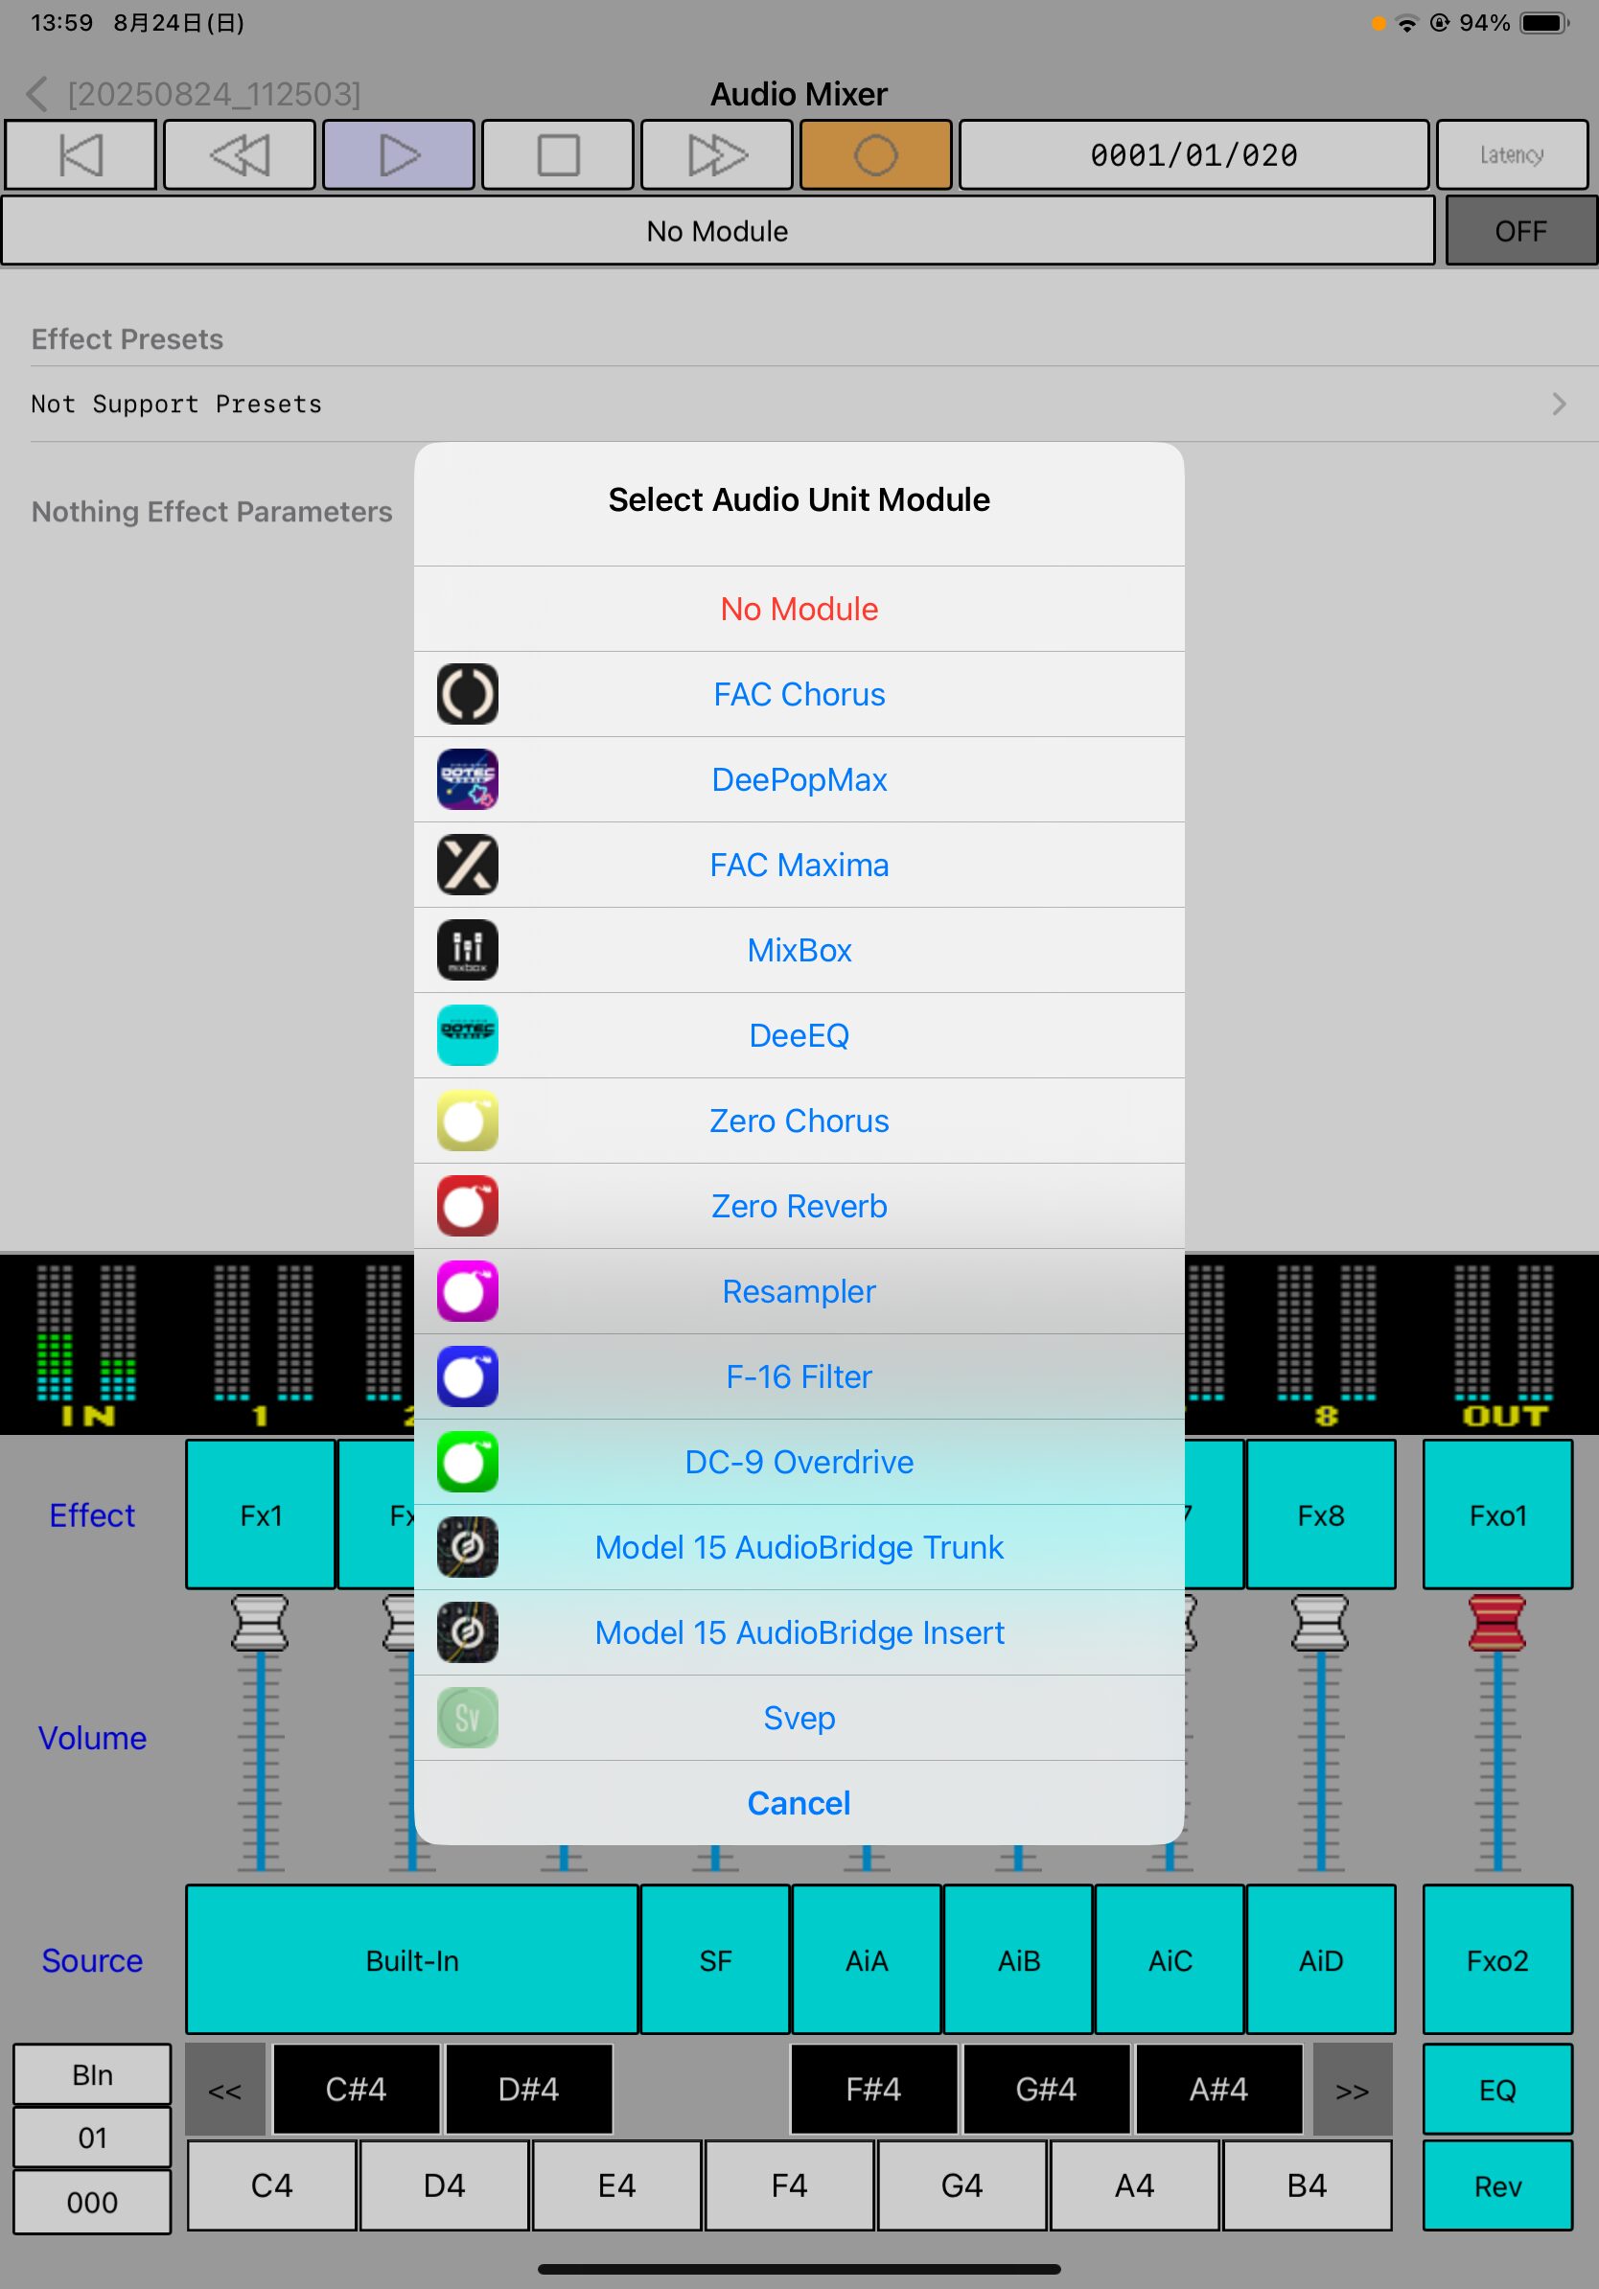Toggle the effect OFF switch button
The width and height of the screenshot is (1599, 2289).
1520,231
